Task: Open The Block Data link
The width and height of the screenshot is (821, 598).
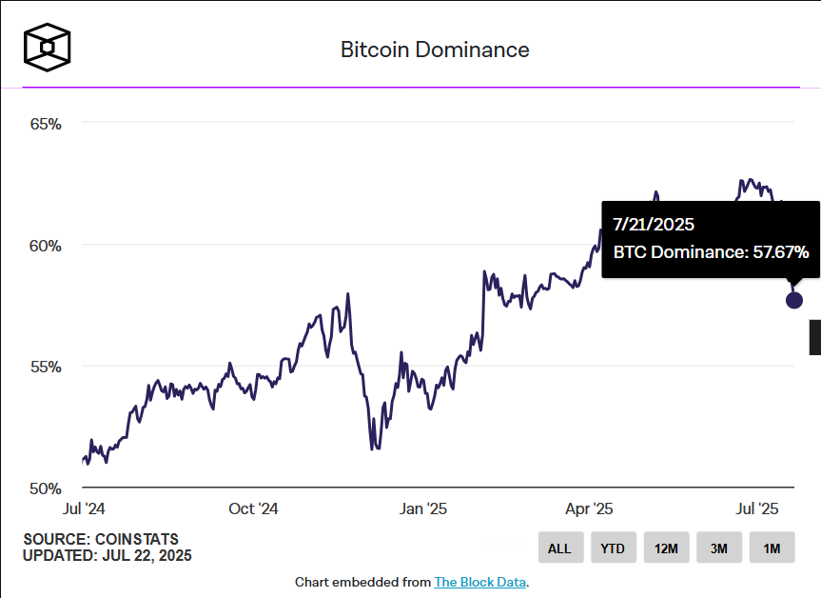Action: click(479, 582)
